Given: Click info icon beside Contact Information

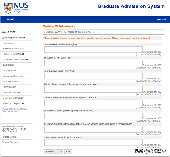Looking at the screenshot, I should pos(23,54).
